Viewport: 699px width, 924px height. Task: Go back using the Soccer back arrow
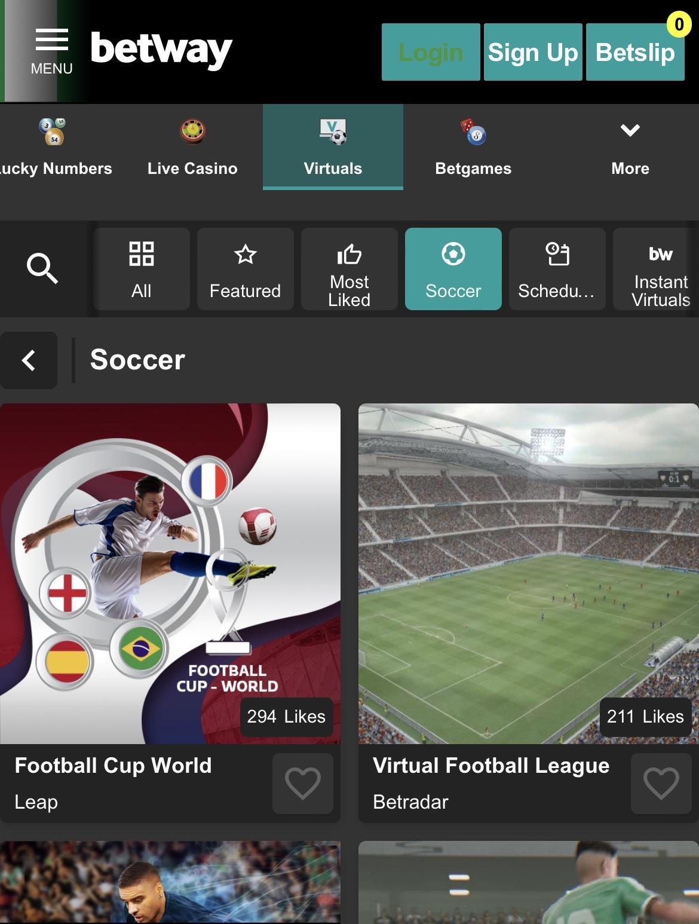[29, 360]
